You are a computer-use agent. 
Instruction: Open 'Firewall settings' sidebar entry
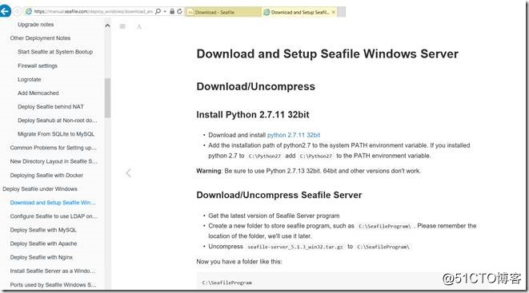click(x=38, y=66)
